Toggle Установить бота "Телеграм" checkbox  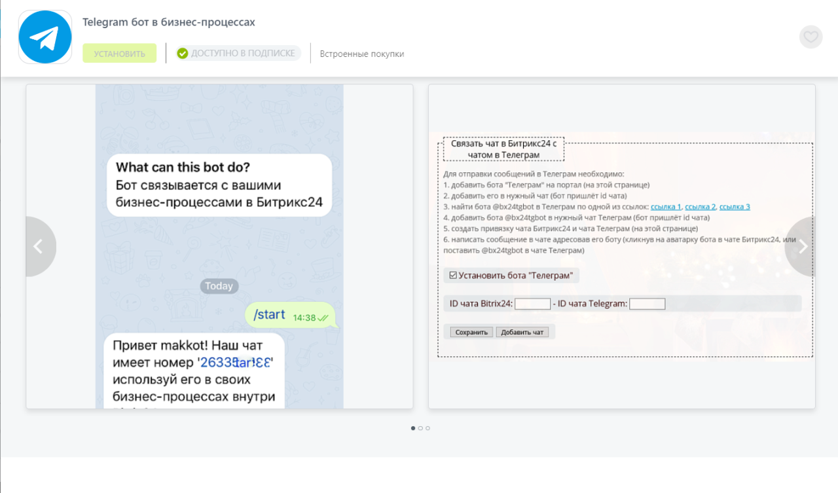[x=453, y=276]
